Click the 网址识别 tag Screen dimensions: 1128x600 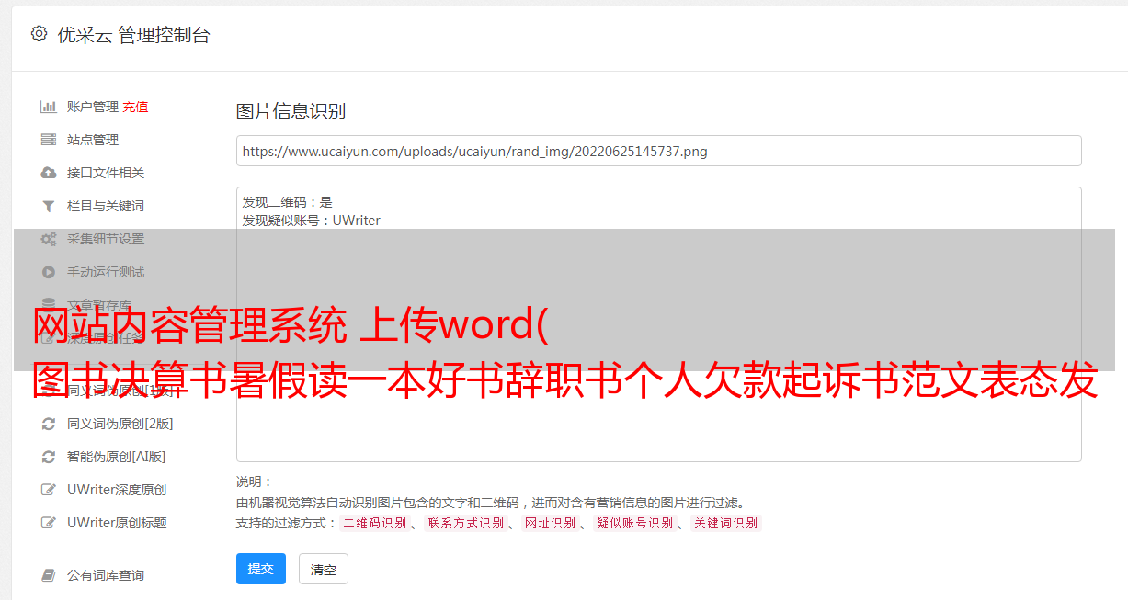point(550,523)
